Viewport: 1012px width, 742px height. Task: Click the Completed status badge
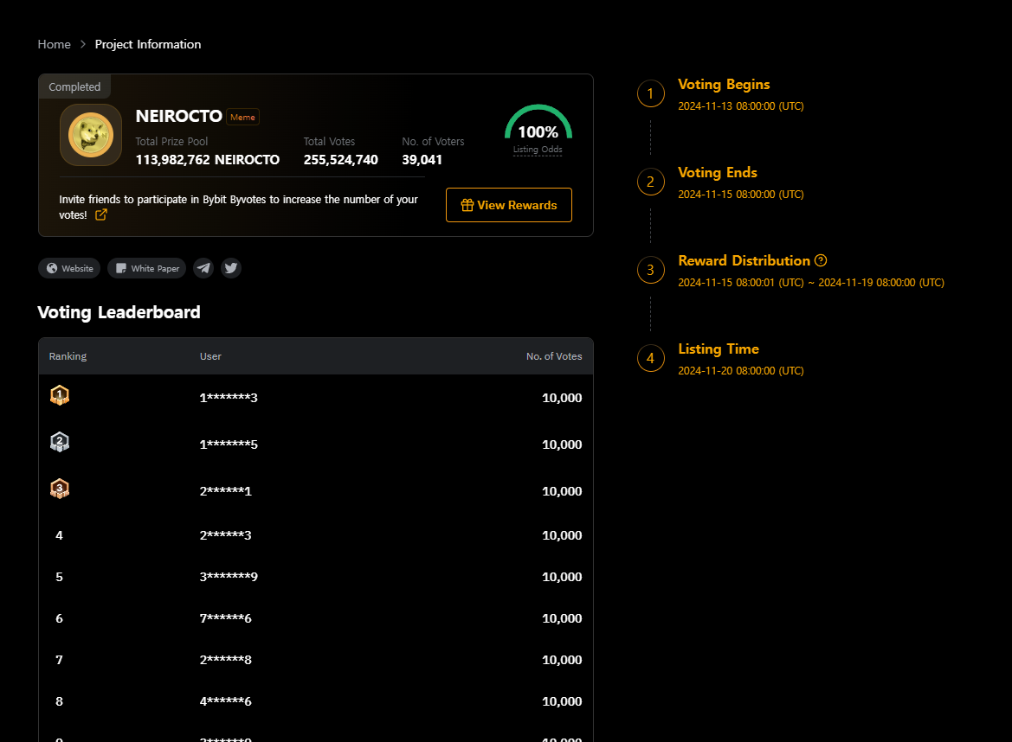click(74, 86)
